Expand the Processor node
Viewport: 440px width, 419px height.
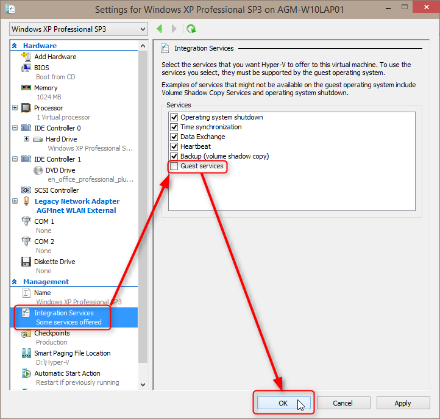[x=15, y=108]
